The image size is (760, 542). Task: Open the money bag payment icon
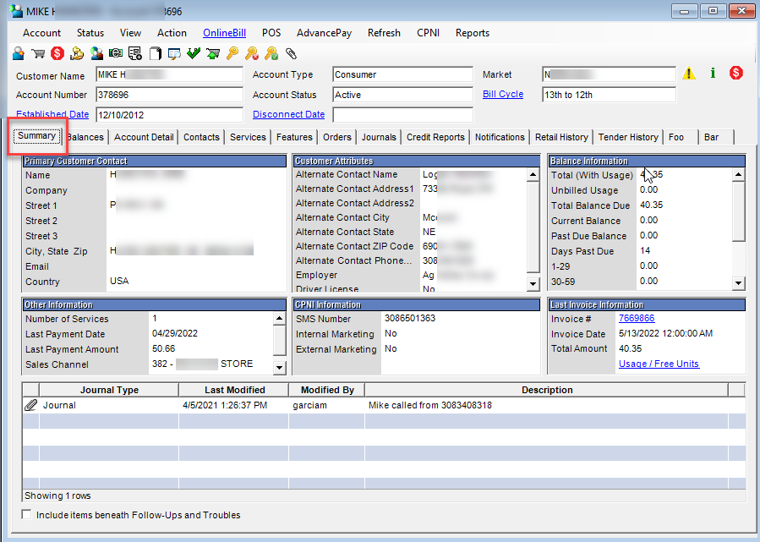77,52
